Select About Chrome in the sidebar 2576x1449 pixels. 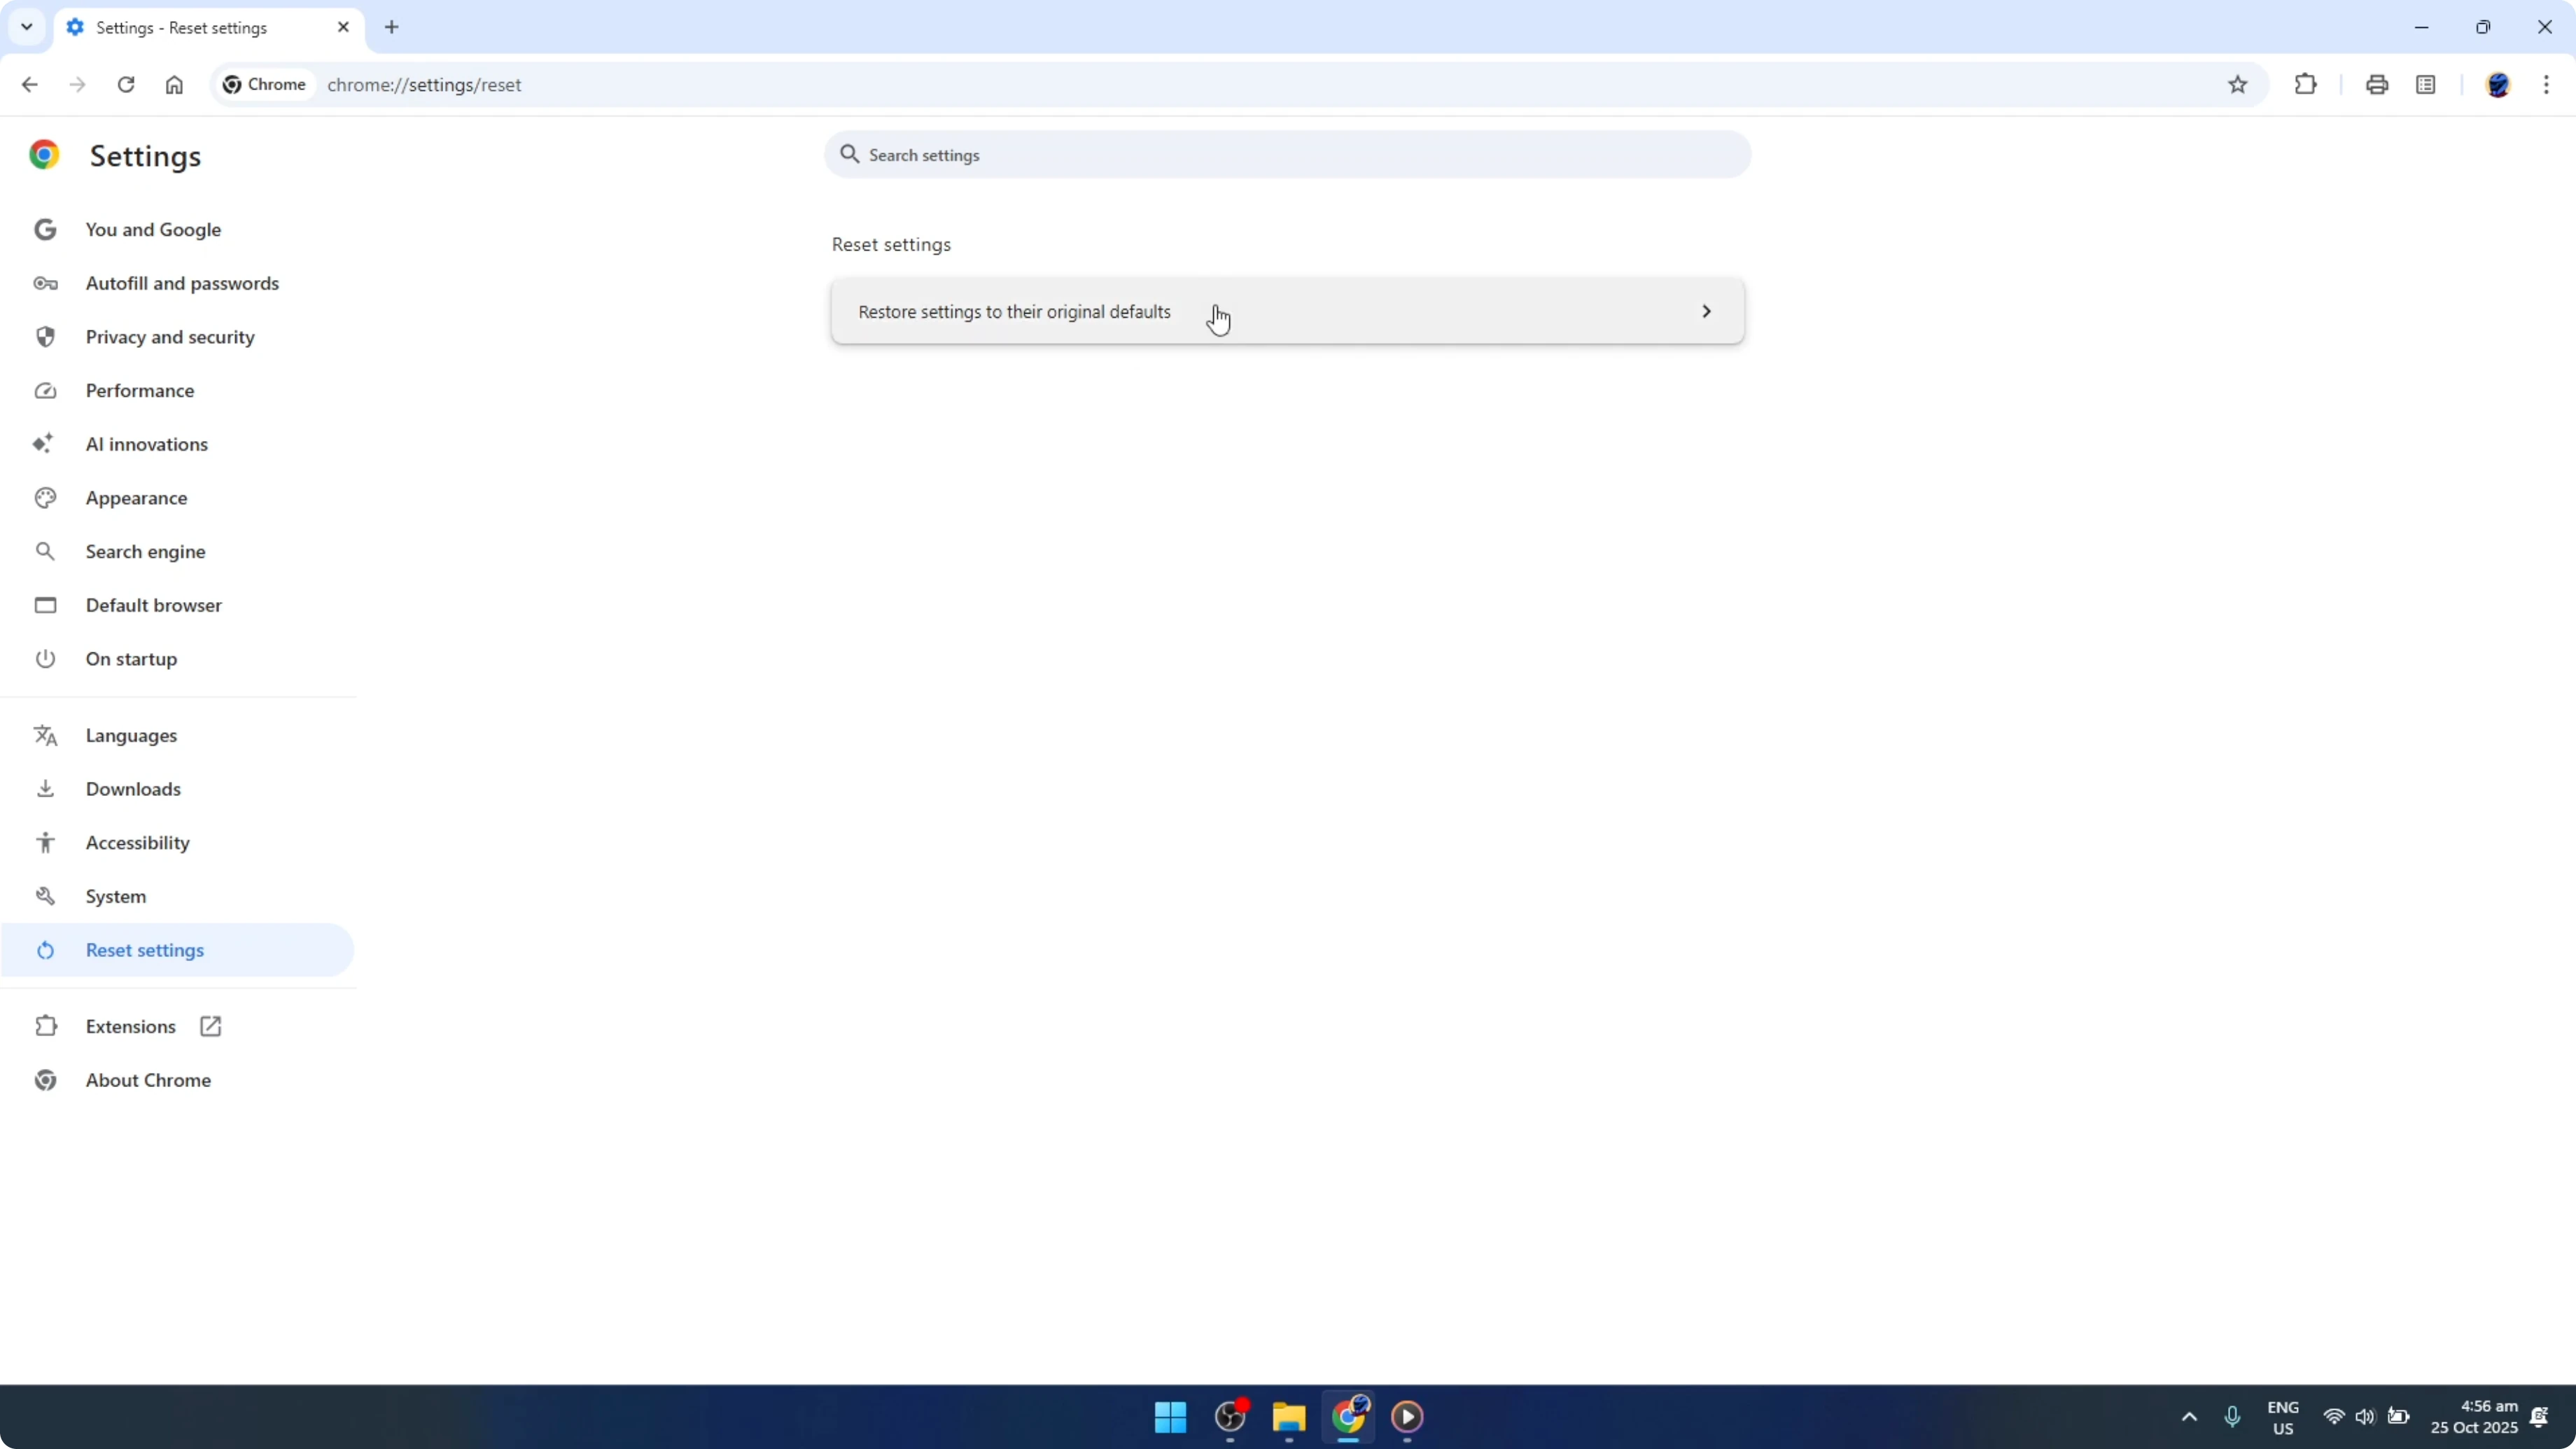(147, 1080)
